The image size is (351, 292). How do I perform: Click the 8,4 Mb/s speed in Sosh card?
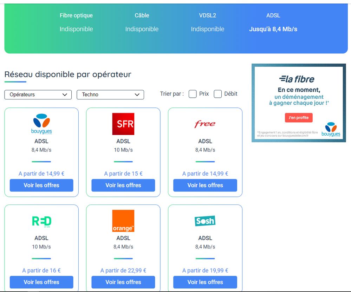pos(205,247)
